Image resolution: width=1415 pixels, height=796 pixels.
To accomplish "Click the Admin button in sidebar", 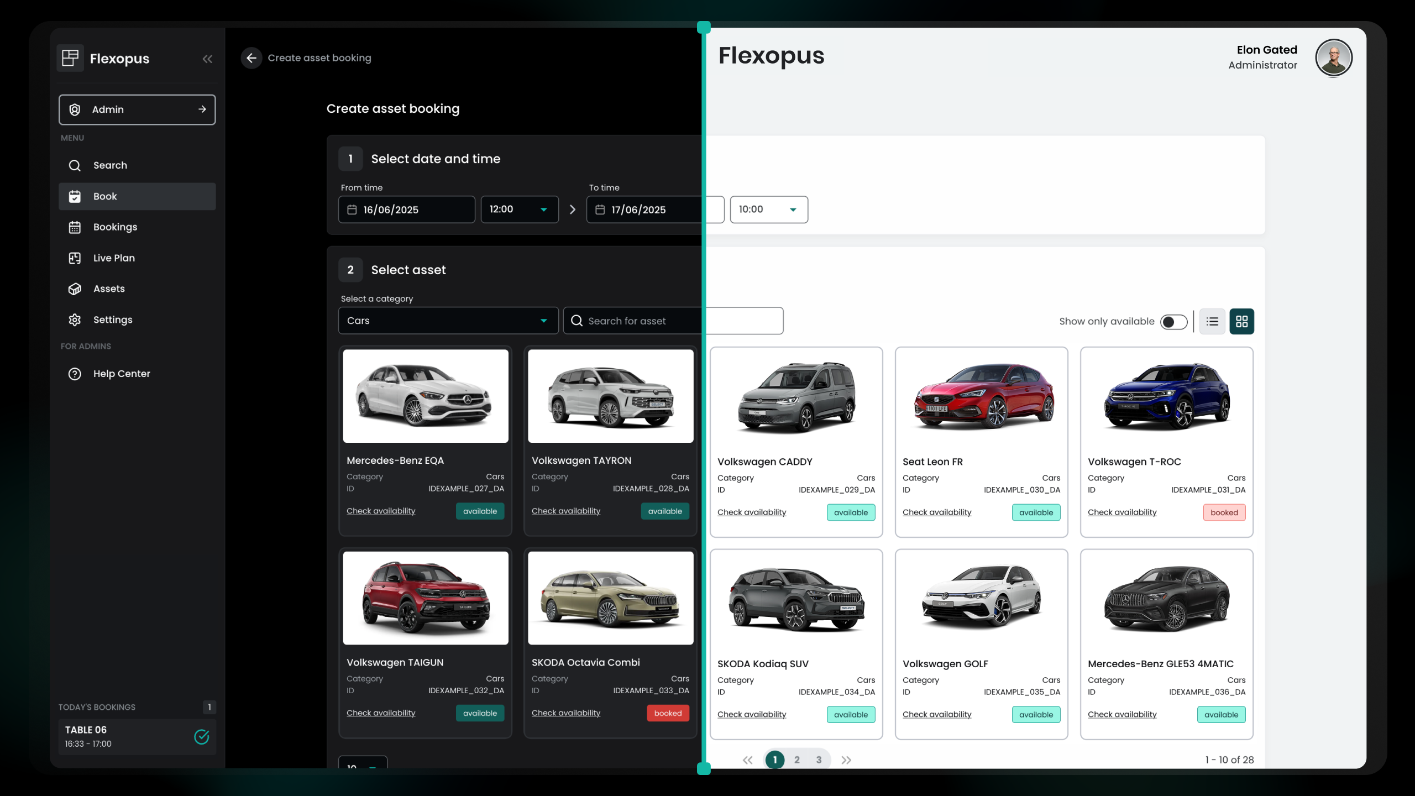I will (137, 109).
